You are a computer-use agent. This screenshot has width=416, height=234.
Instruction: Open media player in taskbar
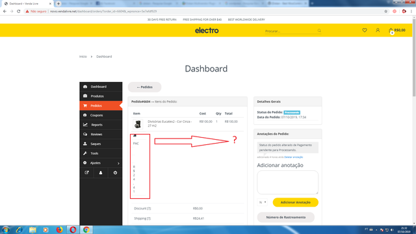[x=45, y=229]
